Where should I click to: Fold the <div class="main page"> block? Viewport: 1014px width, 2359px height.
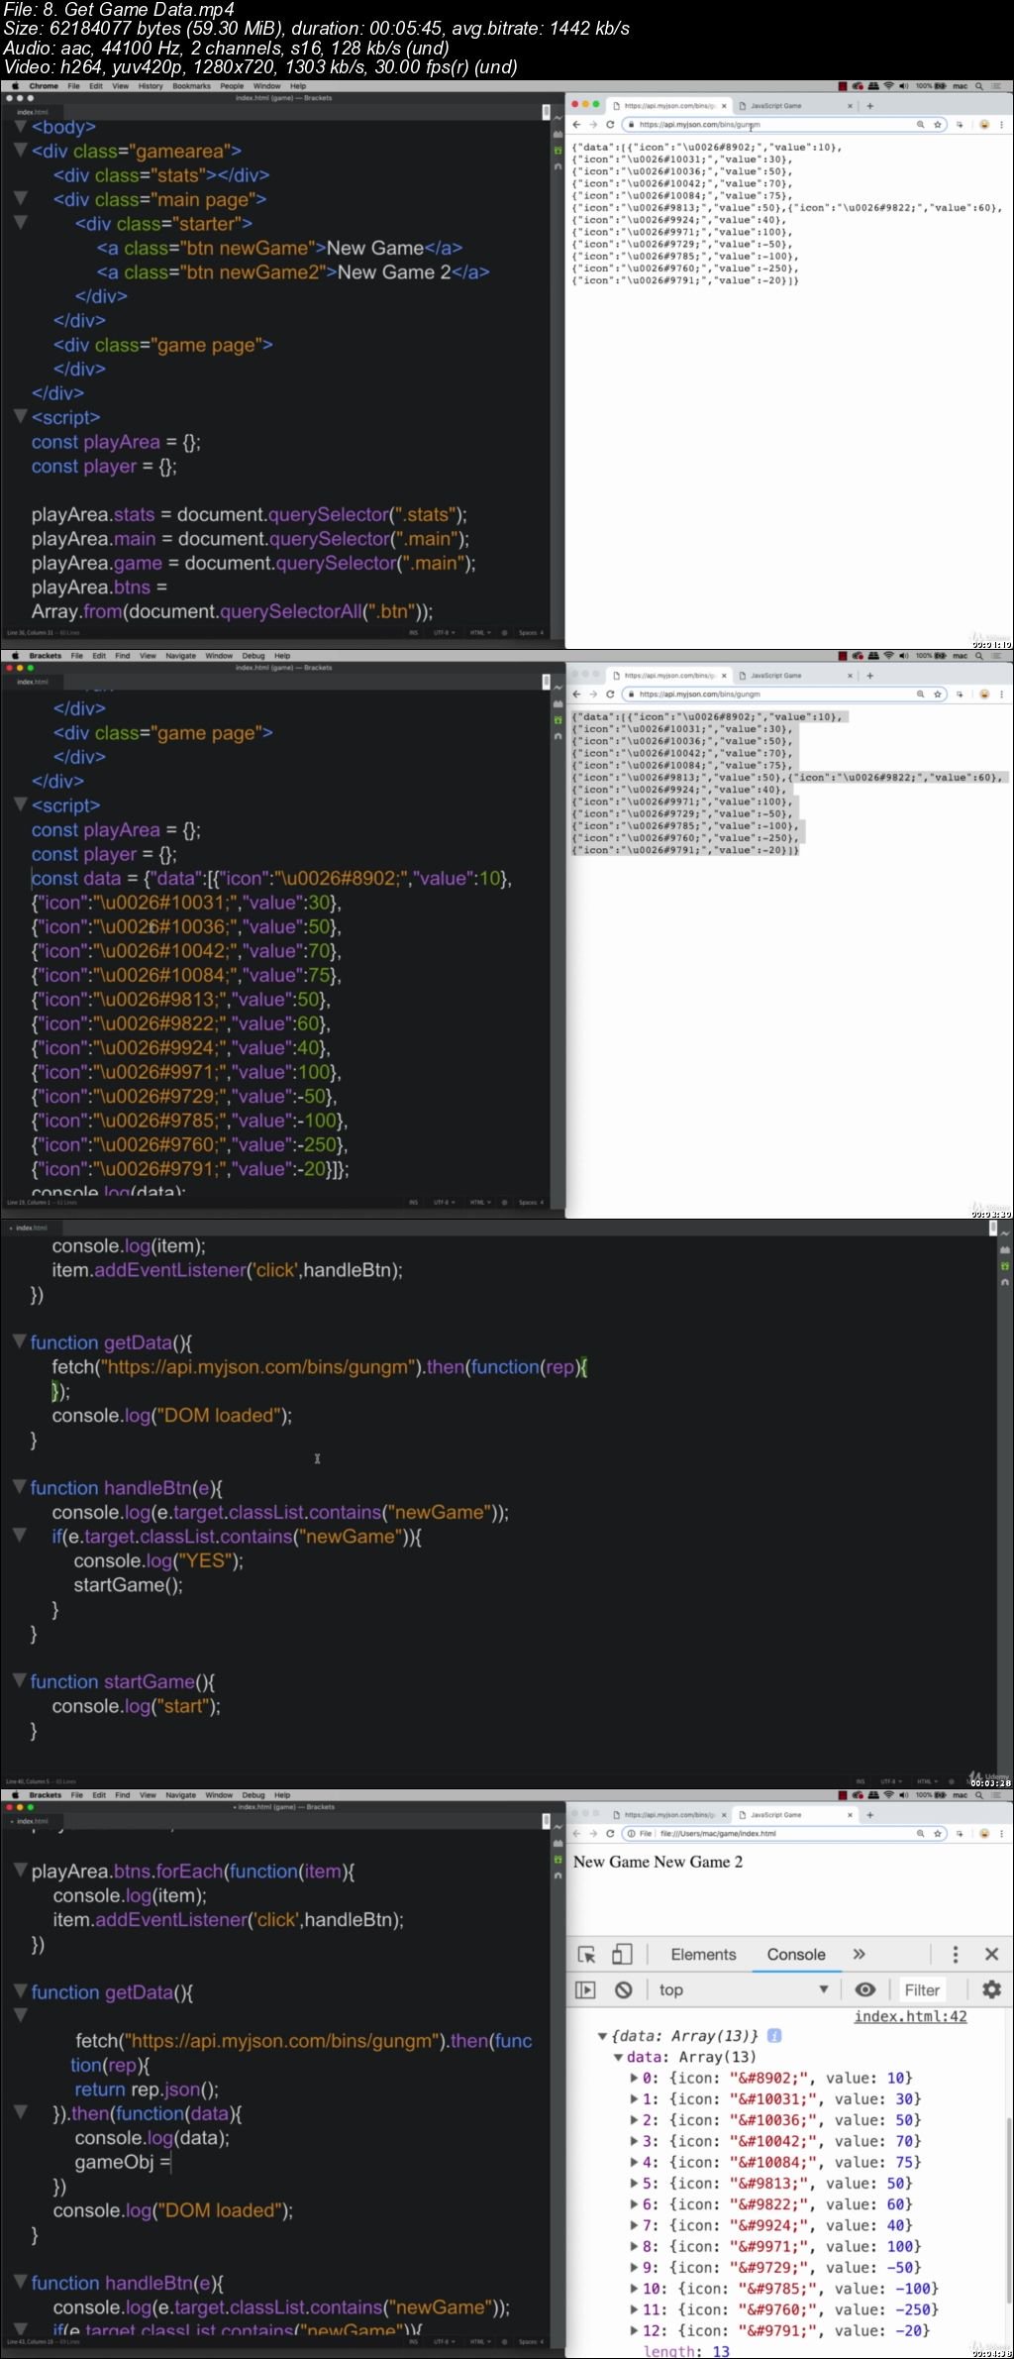pos(20,198)
